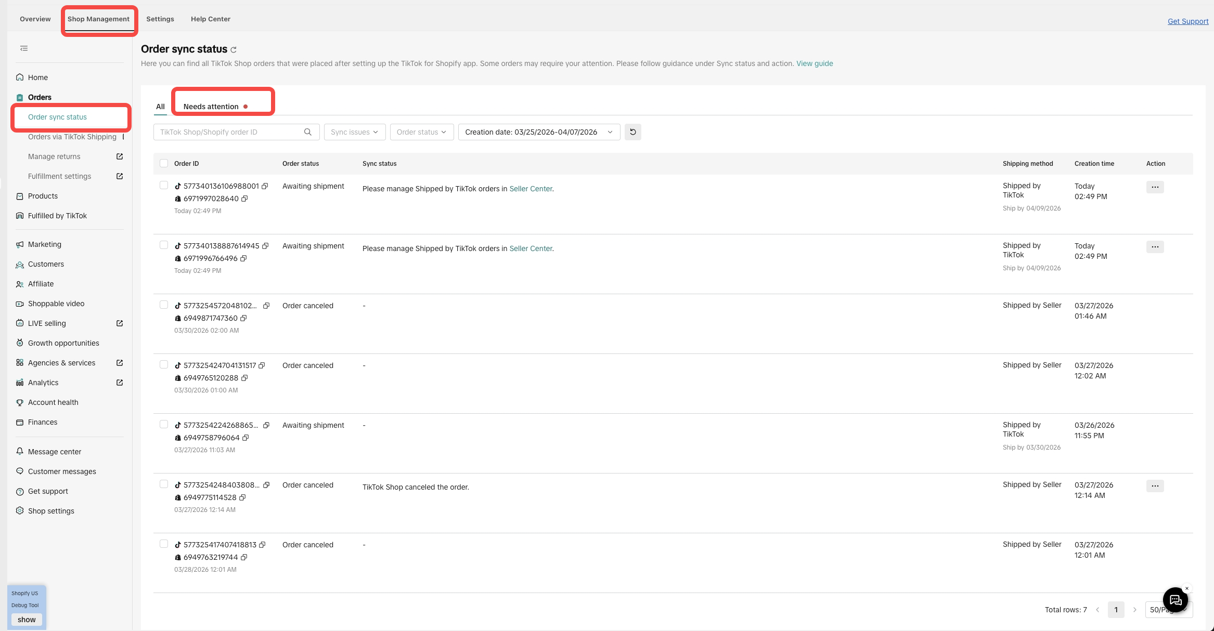Select the All orders tab
The image size is (1214, 631).
pyautogui.click(x=160, y=107)
